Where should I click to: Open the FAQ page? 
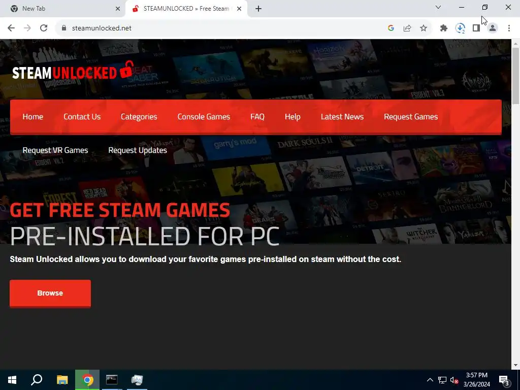pyautogui.click(x=257, y=117)
